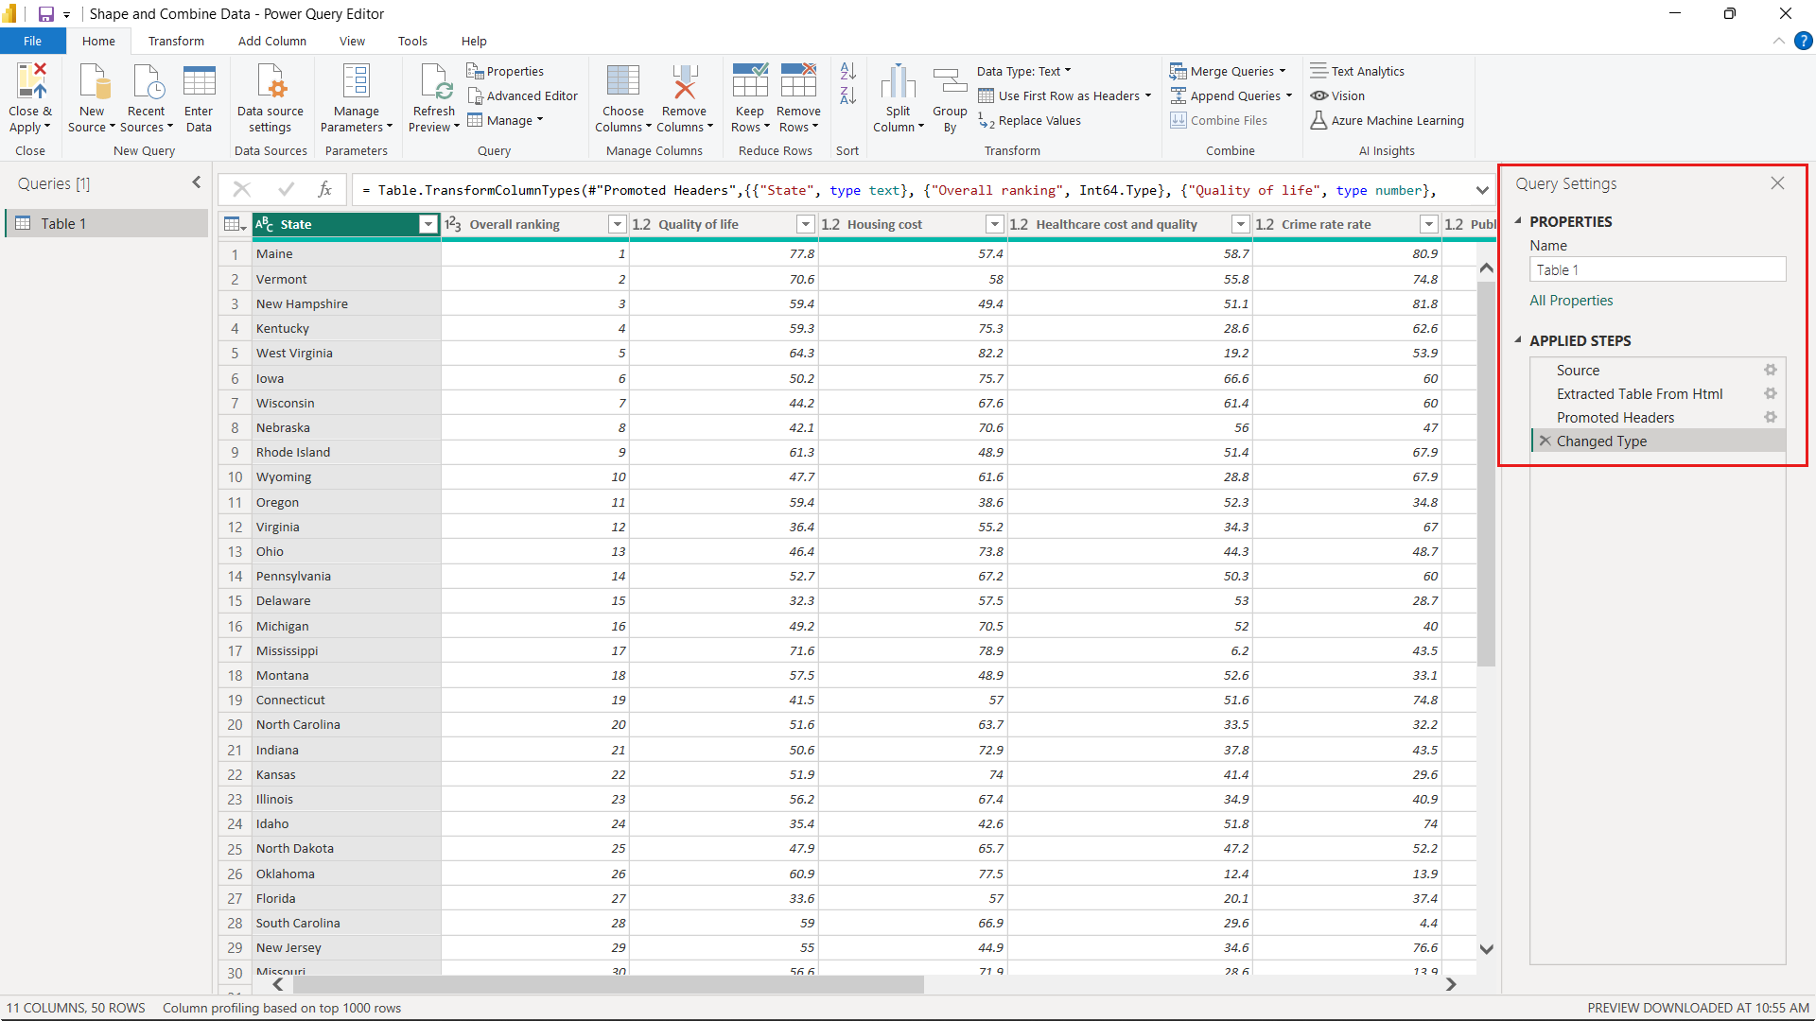The height and width of the screenshot is (1021, 1816).
Task: Open Merge Queries dropdown
Action: pos(1228,71)
